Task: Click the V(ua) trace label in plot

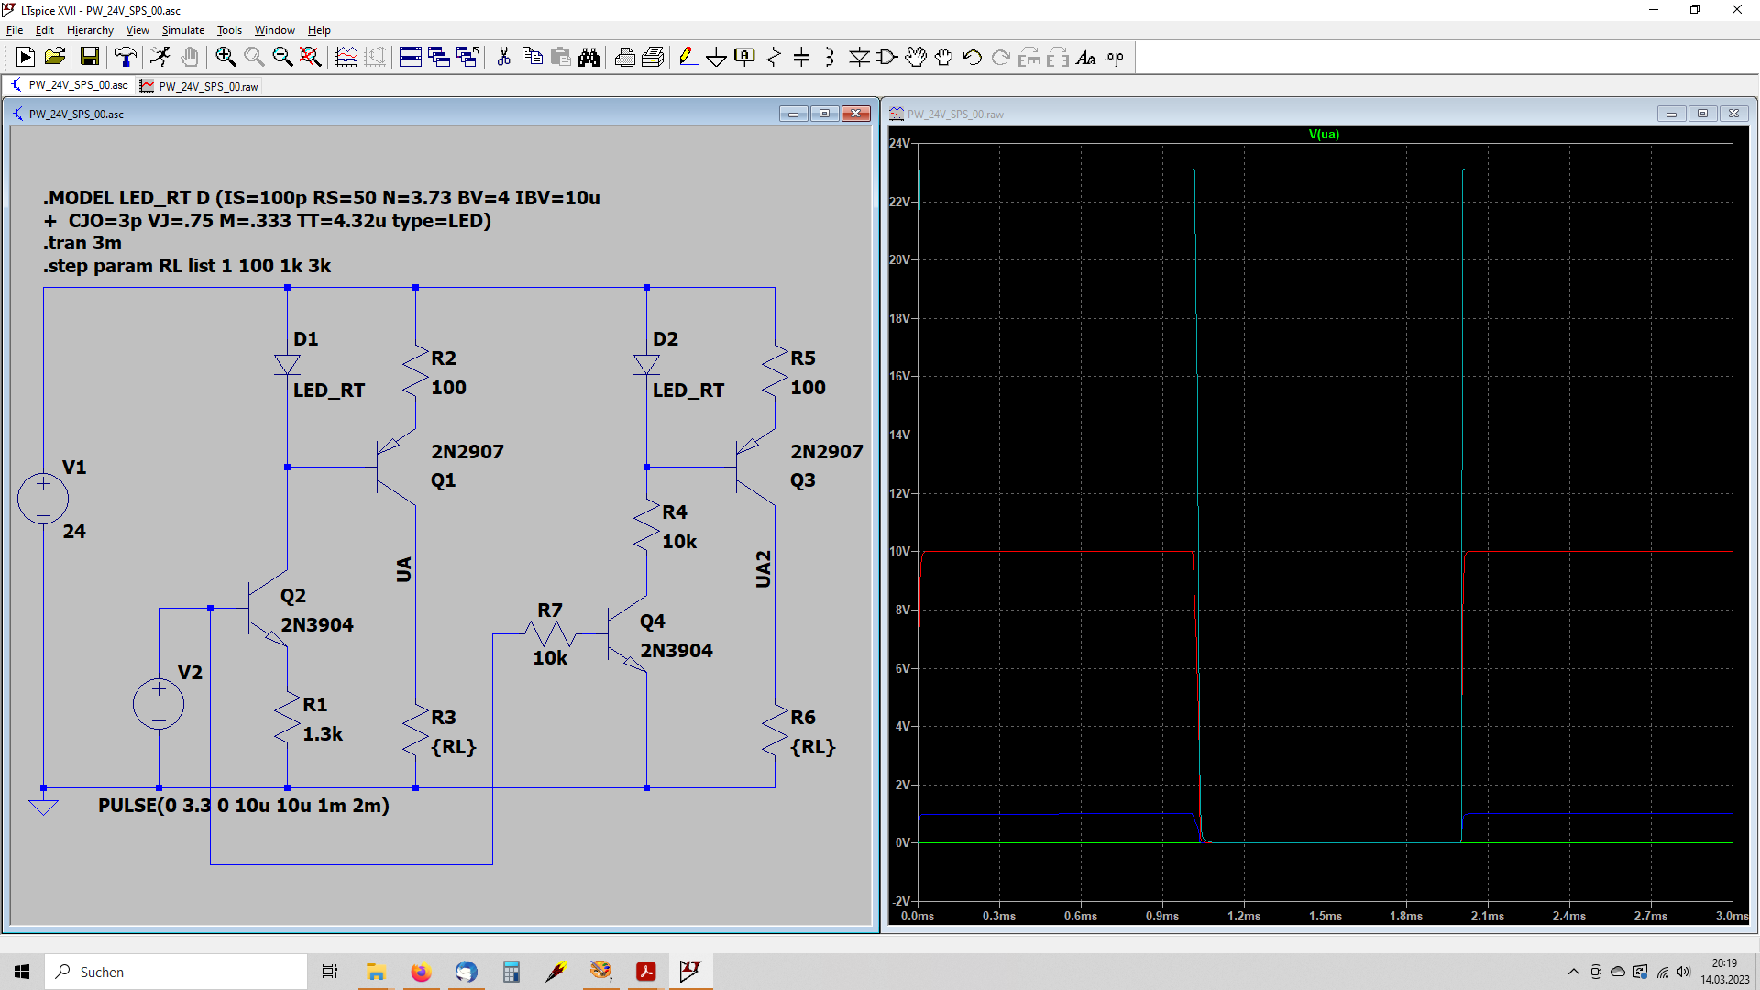Action: click(1324, 134)
